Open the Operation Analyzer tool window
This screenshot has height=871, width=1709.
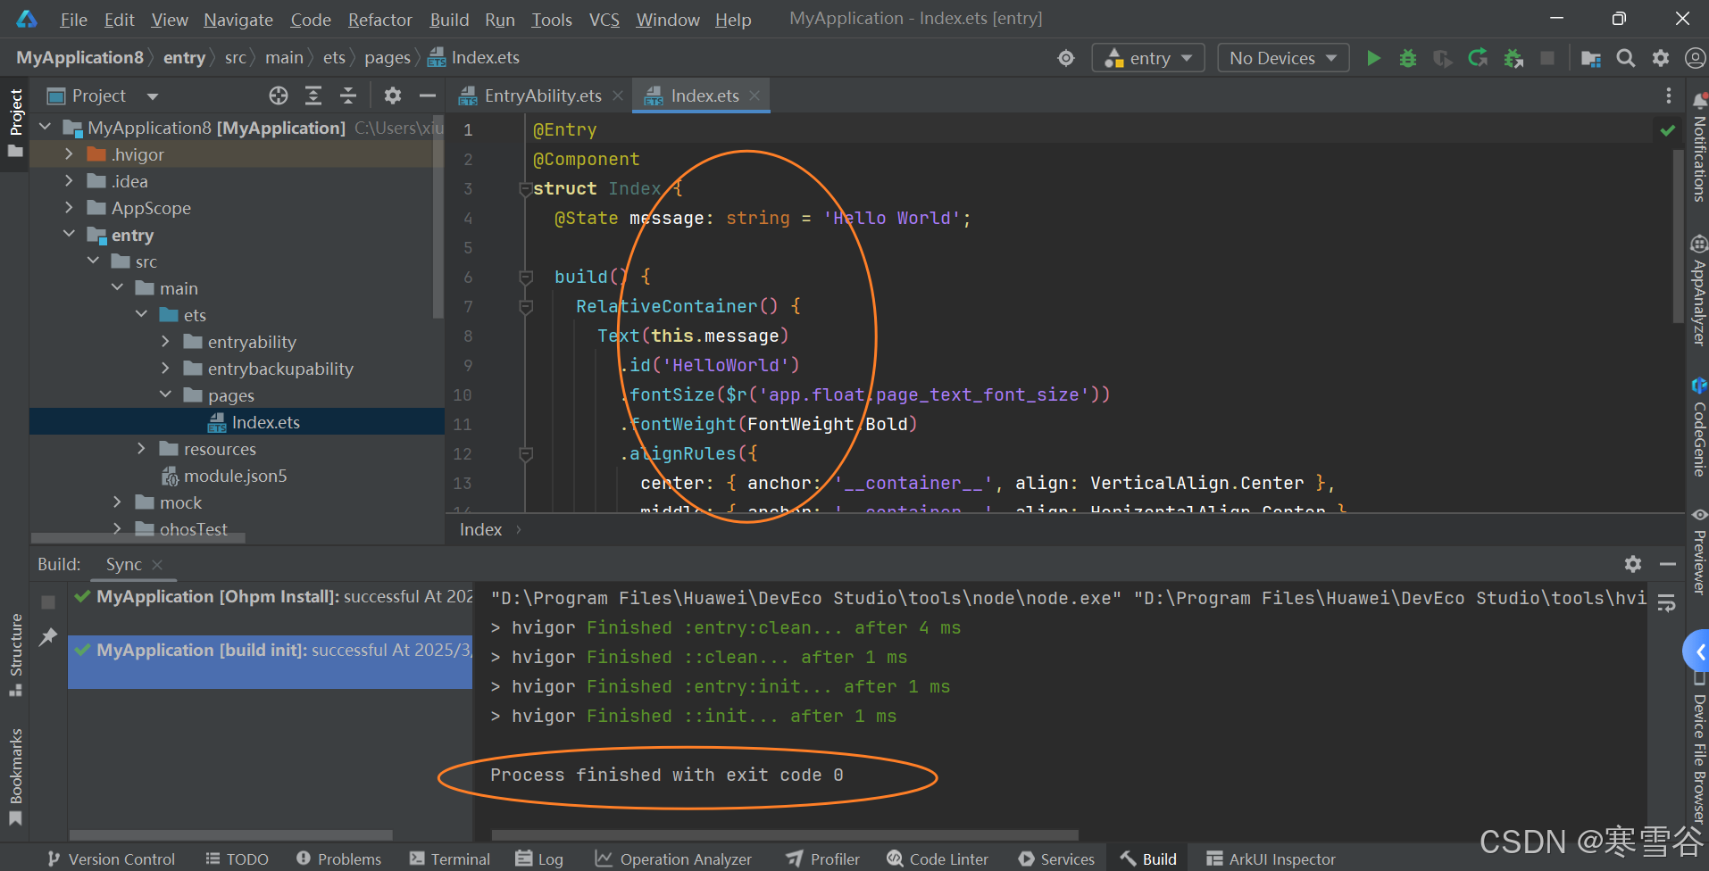point(674,859)
